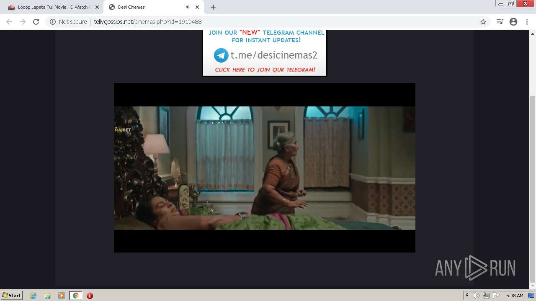This screenshot has height=301, width=536.
Task: Open the Windows Start menu
Action: [11, 295]
